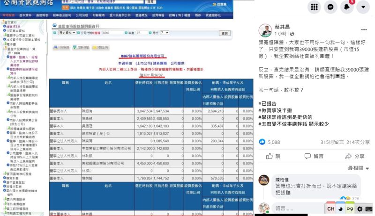Open the 彙總報表 menu tab
Screen dimensions: 375x216
tap(42, 15)
